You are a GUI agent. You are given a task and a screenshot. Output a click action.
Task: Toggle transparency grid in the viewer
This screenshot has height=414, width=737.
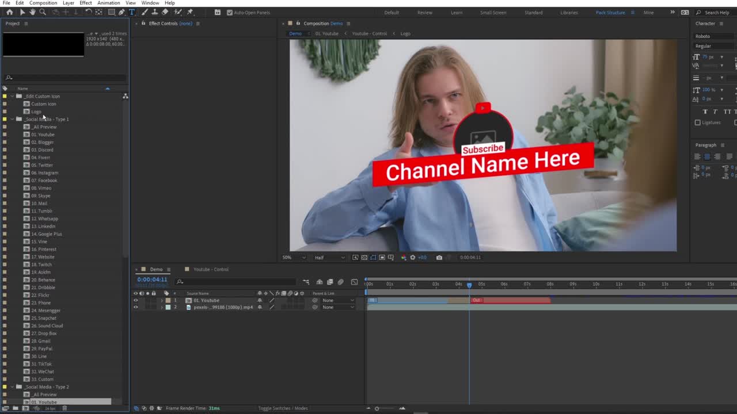(364, 258)
